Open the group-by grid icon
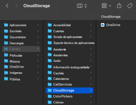Viewport: 136px width, 105px height. [x=104, y=6]
